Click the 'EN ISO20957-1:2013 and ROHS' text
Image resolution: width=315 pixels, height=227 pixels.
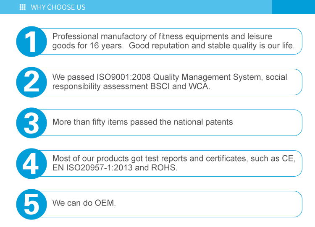click(115, 168)
